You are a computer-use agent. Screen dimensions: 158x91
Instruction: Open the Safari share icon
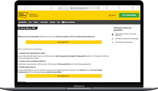107,8
